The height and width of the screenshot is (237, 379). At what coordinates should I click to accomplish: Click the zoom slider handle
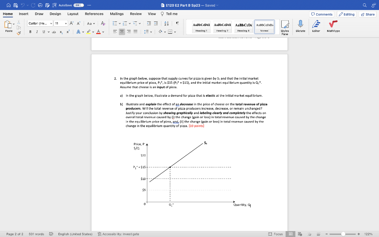pos(343,234)
